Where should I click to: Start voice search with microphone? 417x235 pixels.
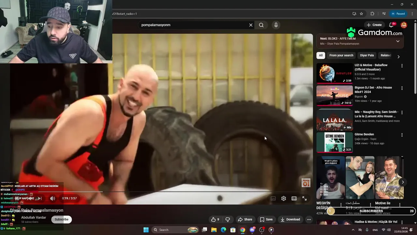pos(276,25)
